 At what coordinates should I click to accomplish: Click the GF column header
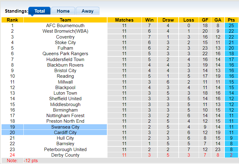205,20
